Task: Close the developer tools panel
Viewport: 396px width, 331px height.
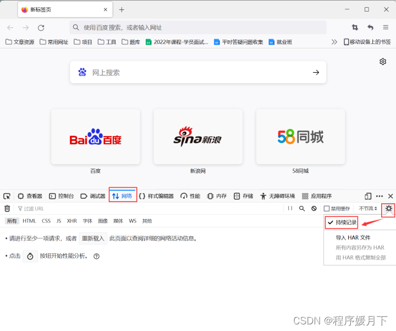Action: tap(391, 196)
